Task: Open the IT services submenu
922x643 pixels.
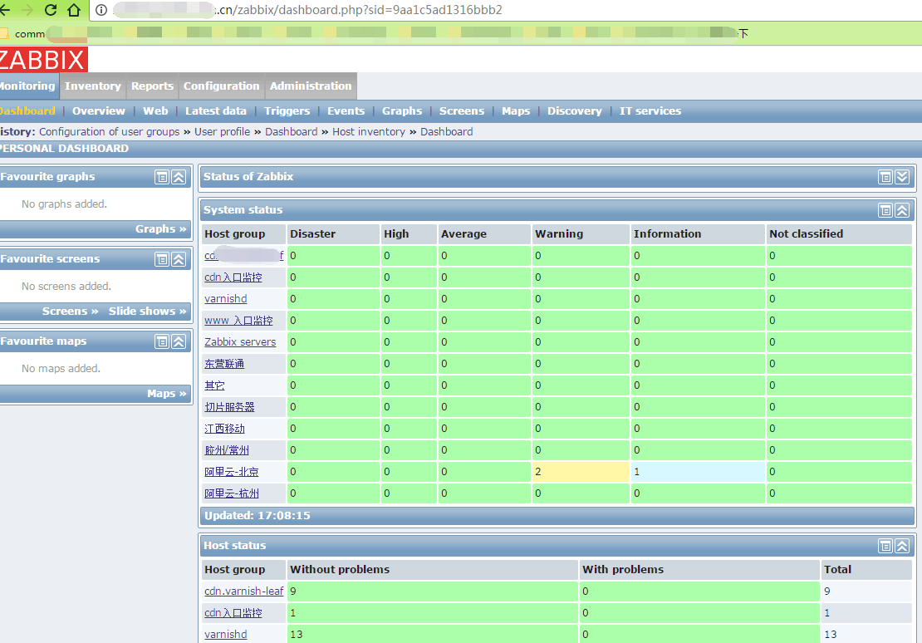Action: [x=650, y=111]
